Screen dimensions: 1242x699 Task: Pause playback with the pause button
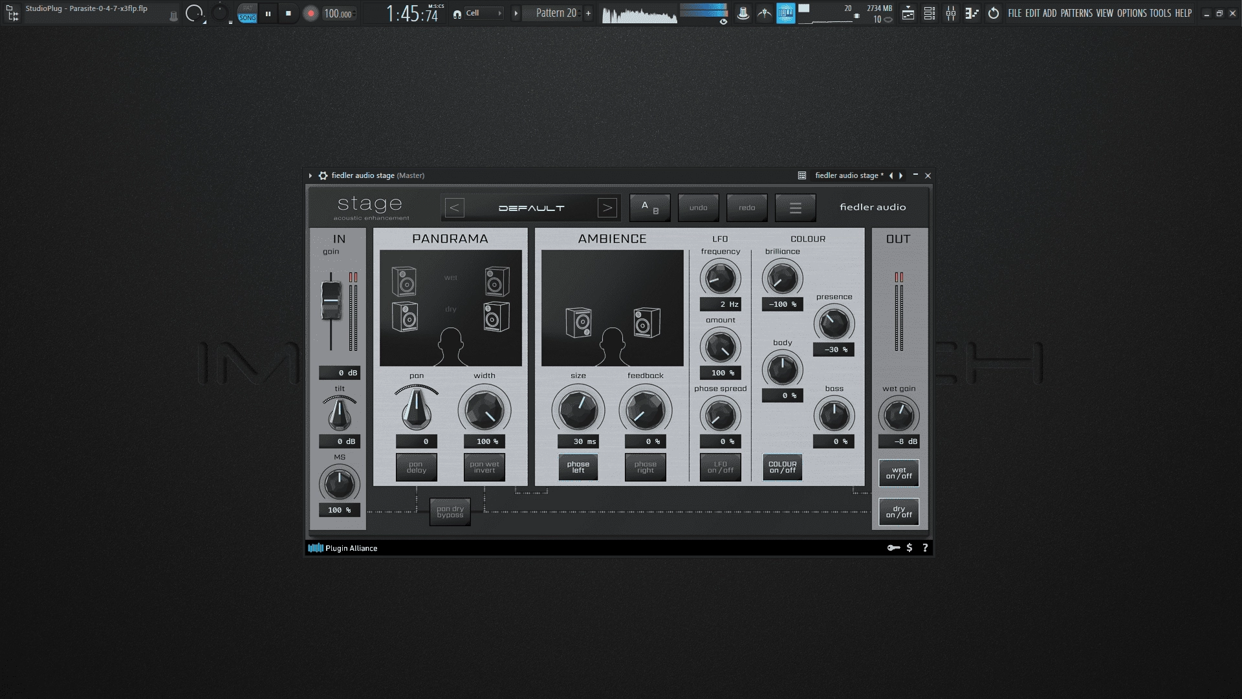[x=268, y=13]
